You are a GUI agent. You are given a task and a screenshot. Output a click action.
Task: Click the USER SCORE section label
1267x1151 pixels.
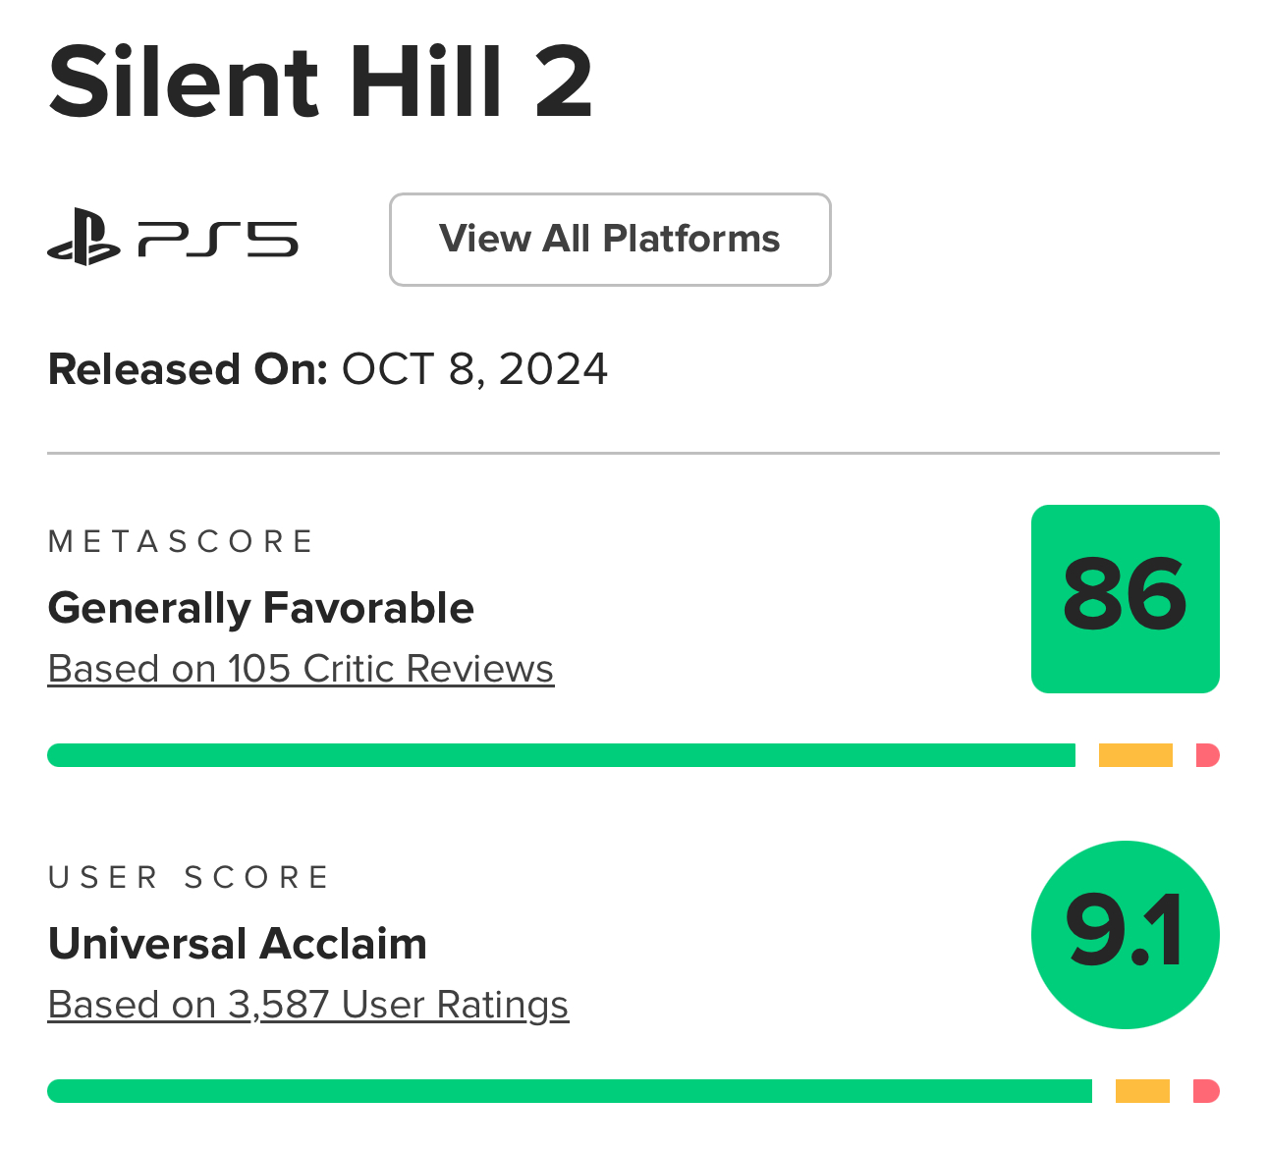click(189, 877)
